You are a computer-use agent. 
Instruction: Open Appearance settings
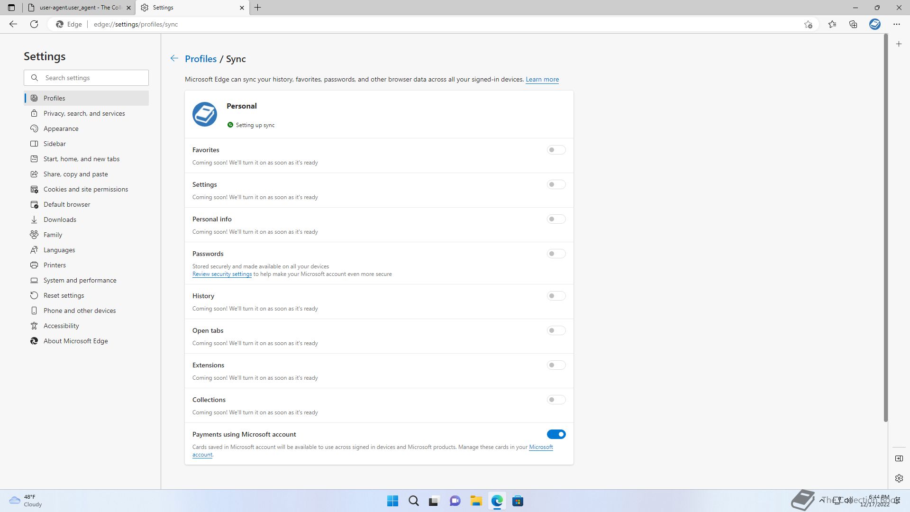(x=86, y=128)
